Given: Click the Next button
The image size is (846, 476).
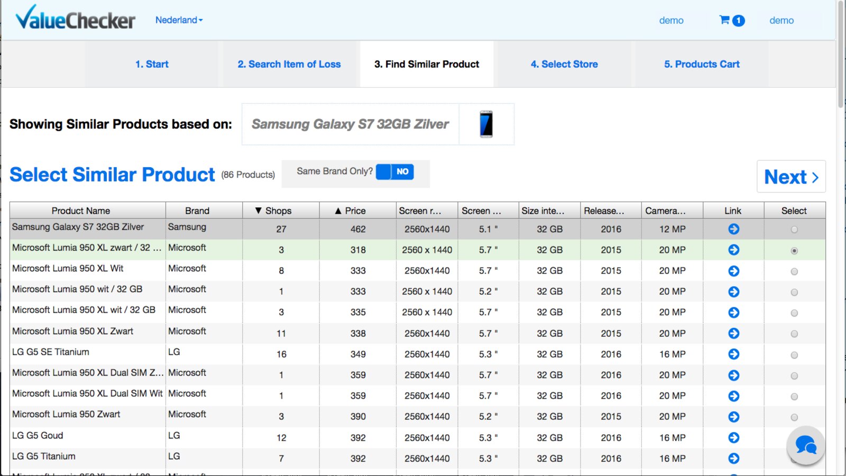Looking at the screenshot, I should click(x=791, y=177).
